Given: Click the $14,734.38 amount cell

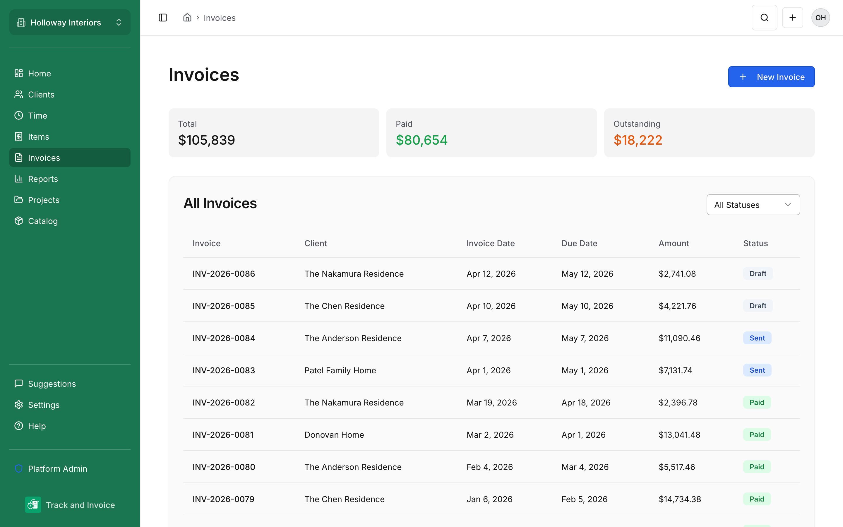Looking at the screenshot, I should tap(680, 499).
